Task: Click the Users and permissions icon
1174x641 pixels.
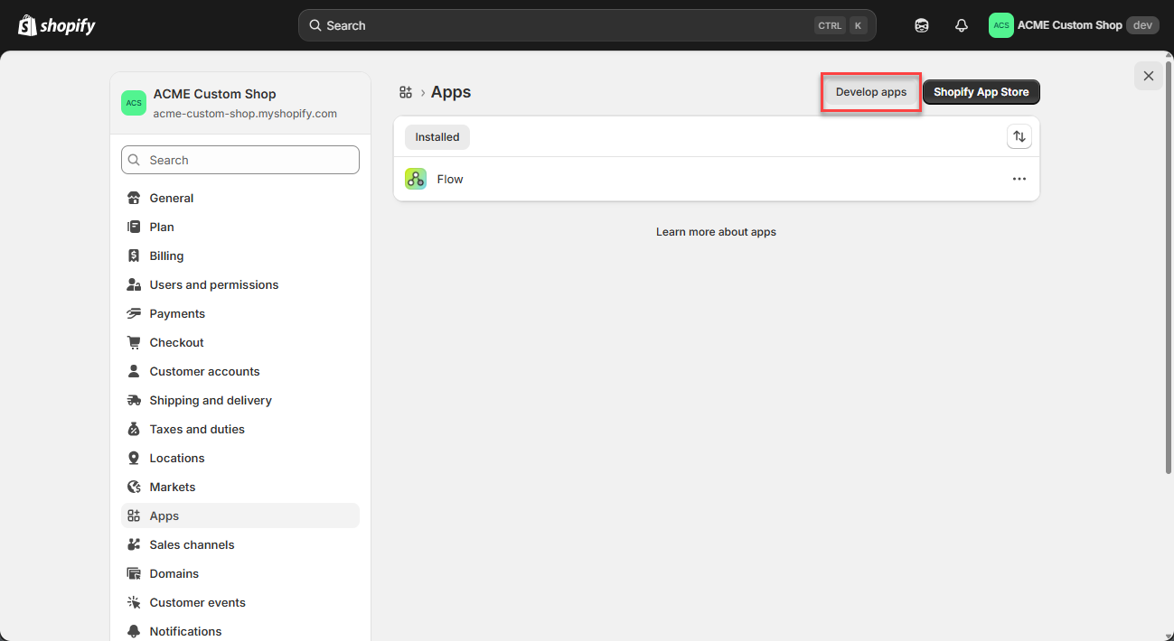Action: pos(134,284)
